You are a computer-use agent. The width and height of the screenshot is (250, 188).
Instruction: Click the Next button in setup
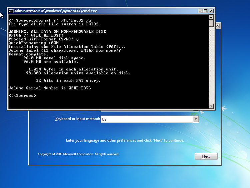(206, 156)
